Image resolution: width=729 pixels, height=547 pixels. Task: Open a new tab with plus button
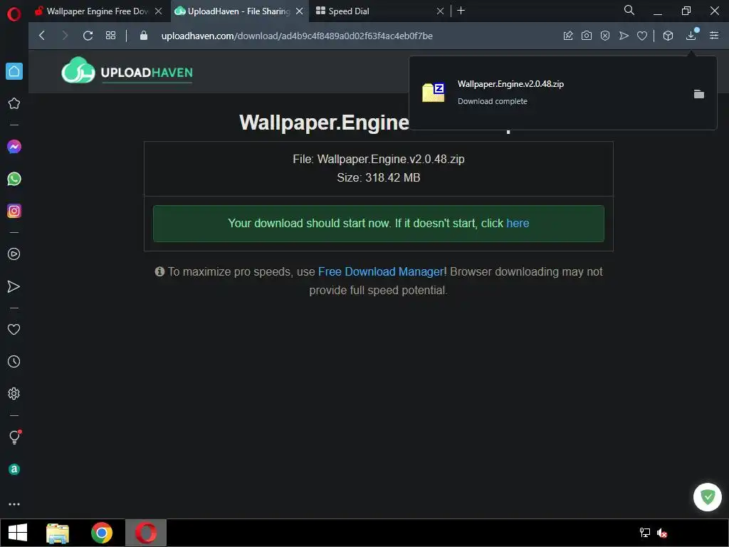point(461,11)
